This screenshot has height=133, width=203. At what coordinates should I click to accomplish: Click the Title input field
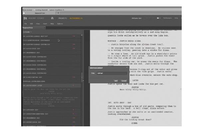click(112, 73)
